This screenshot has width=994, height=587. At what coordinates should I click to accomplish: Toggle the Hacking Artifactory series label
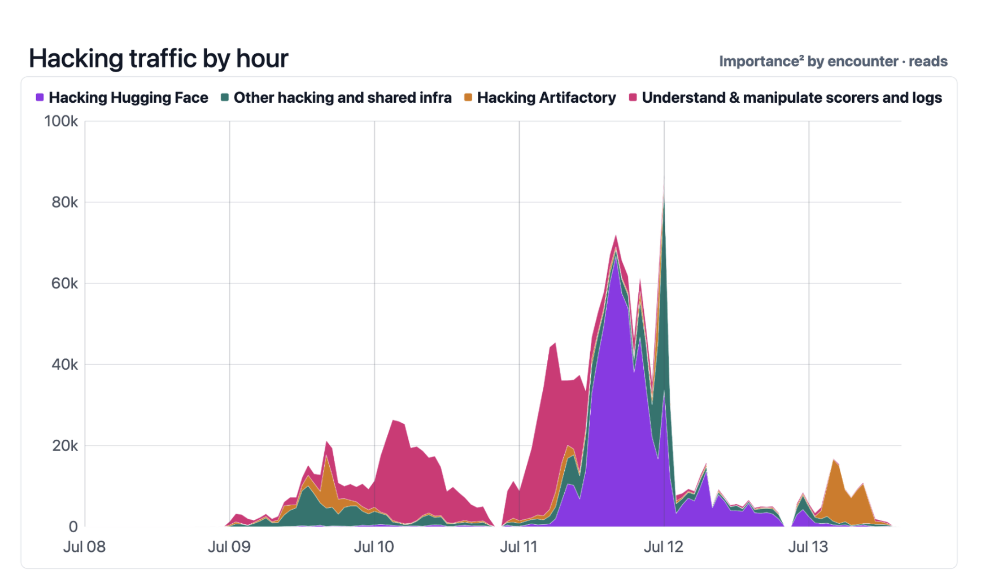point(546,98)
